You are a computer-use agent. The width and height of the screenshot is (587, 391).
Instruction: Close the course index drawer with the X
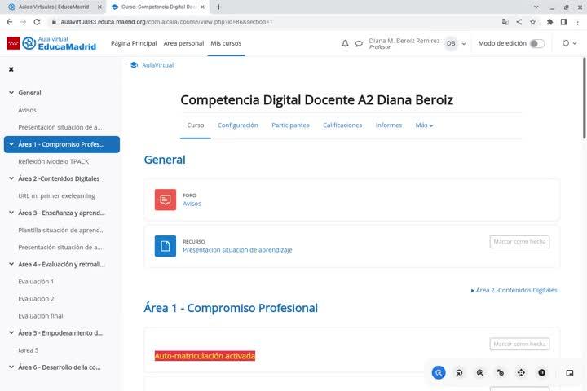pyautogui.click(x=11, y=69)
